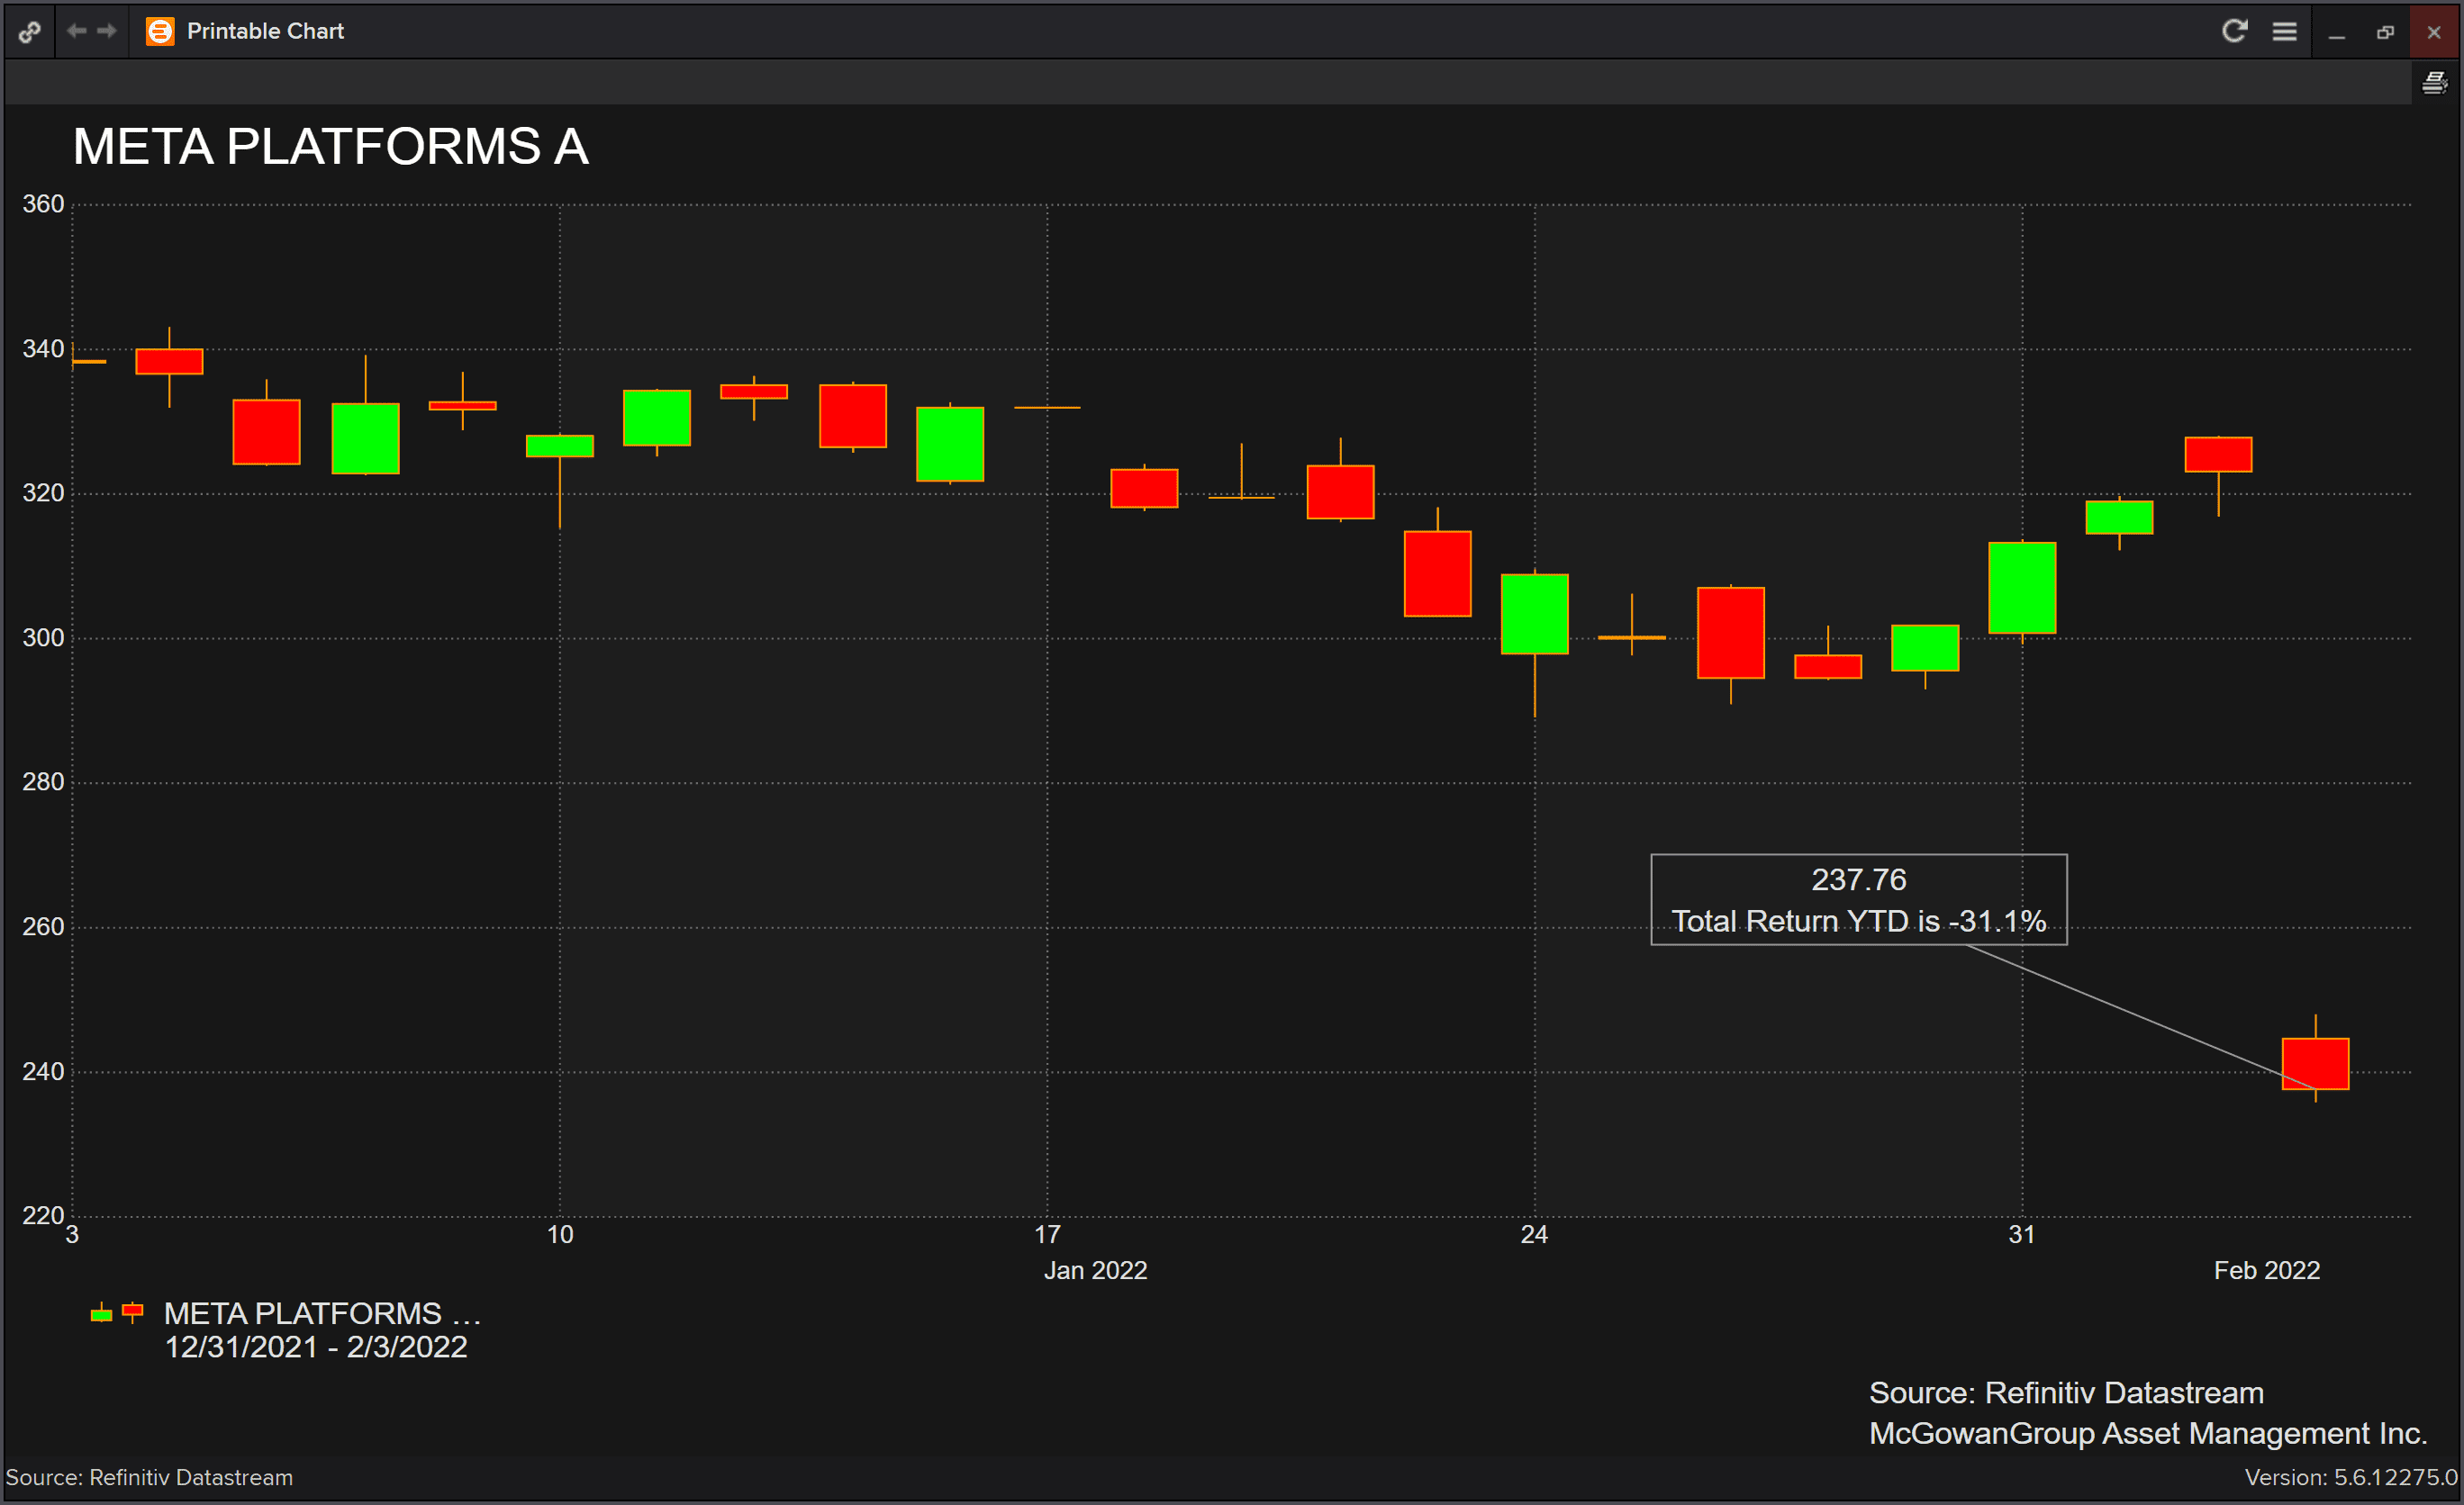Close the Printable Chart window
2464x1505 pixels.
coord(2434,33)
